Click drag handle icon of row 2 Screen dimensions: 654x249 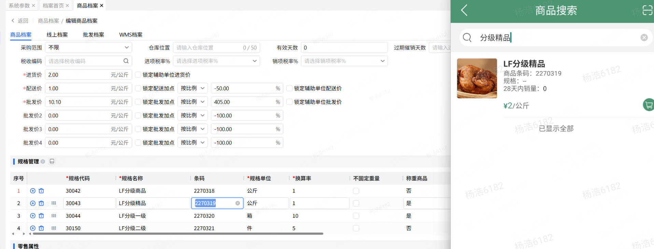[x=54, y=203]
